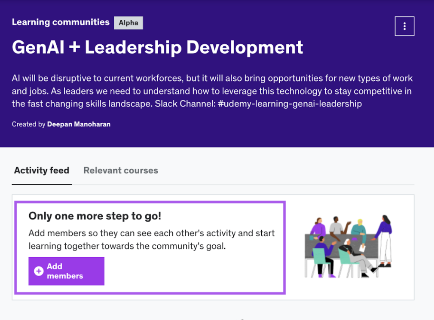Click the purple-shirted person at table's left
Screen dimensions: 434x320
(318, 227)
